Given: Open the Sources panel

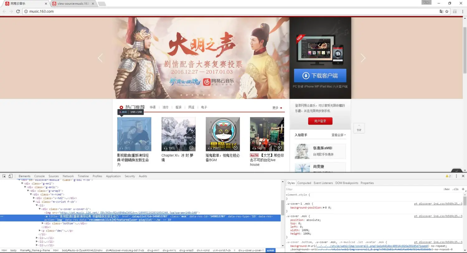Looking at the screenshot, I should coord(54,176).
